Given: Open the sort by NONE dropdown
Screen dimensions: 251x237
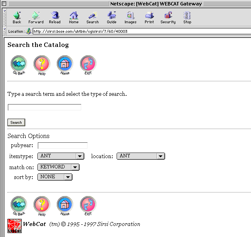Looking at the screenshot, I should click(55, 177).
